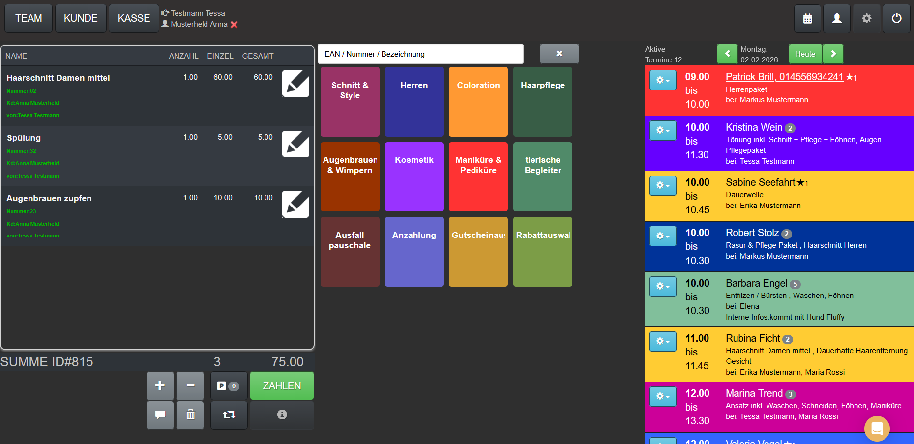Image resolution: width=914 pixels, height=444 pixels.
Task: Switch to the KUNDE tab
Action: point(81,19)
